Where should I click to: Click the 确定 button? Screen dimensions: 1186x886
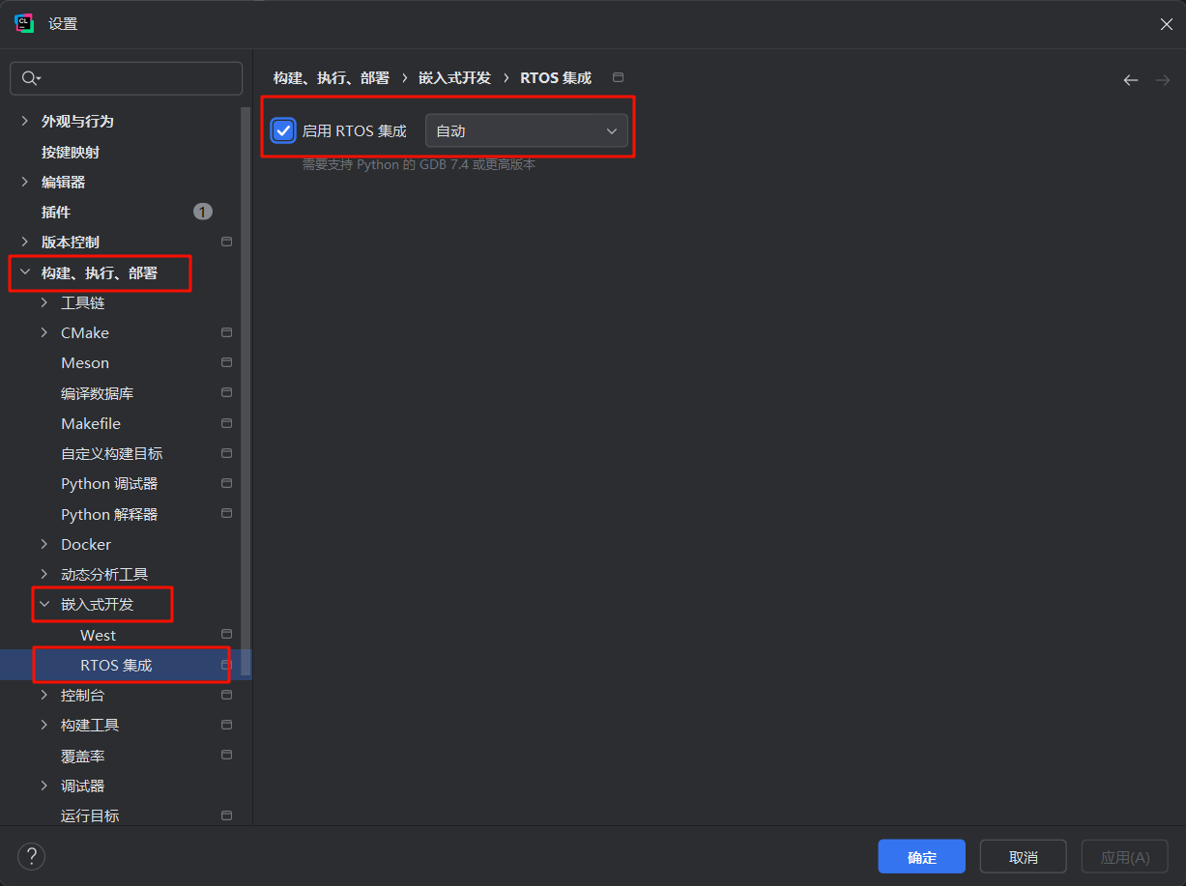(921, 857)
